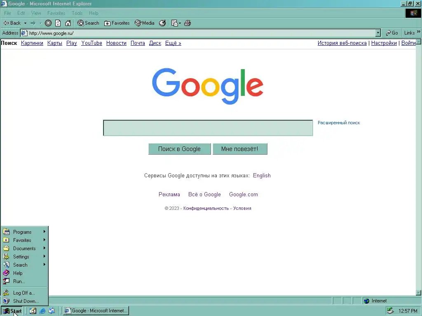Image resolution: width=422 pixels, height=316 pixels.
Task: Click the scrollbar down arrow
Action: tap(419, 293)
